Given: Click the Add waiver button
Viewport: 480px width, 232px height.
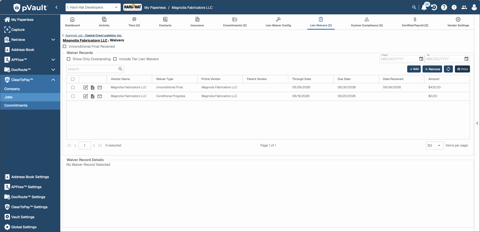Looking at the screenshot, I should (414, 69).
